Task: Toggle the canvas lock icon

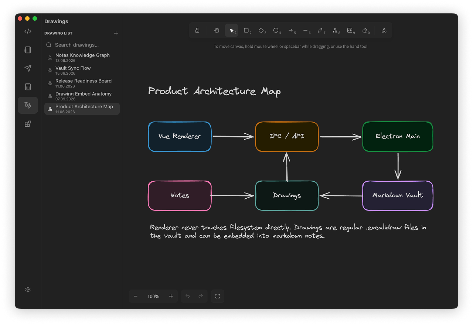Action: (x=197, y=30)
